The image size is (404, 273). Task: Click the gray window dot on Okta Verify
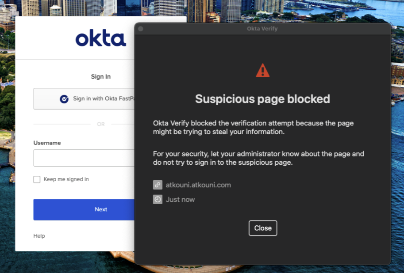(141, 28)
